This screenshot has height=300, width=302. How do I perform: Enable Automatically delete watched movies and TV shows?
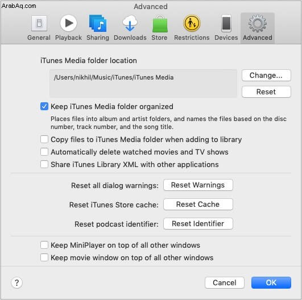44,152
